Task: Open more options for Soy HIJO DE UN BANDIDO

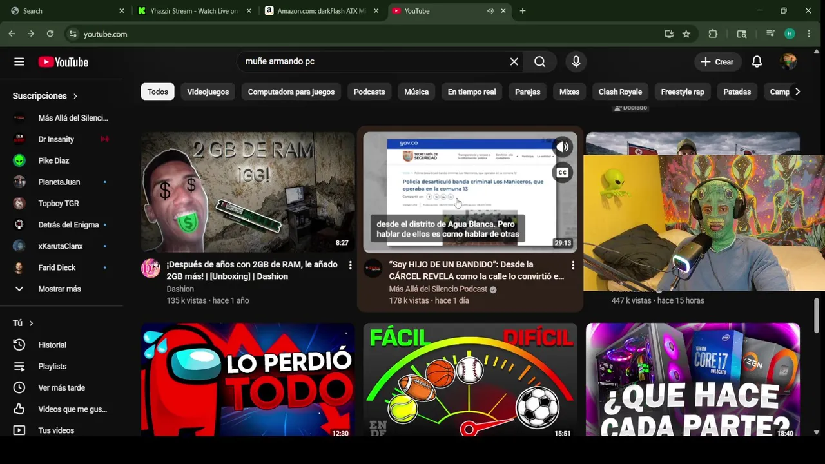Action: (x=572, y=265)
